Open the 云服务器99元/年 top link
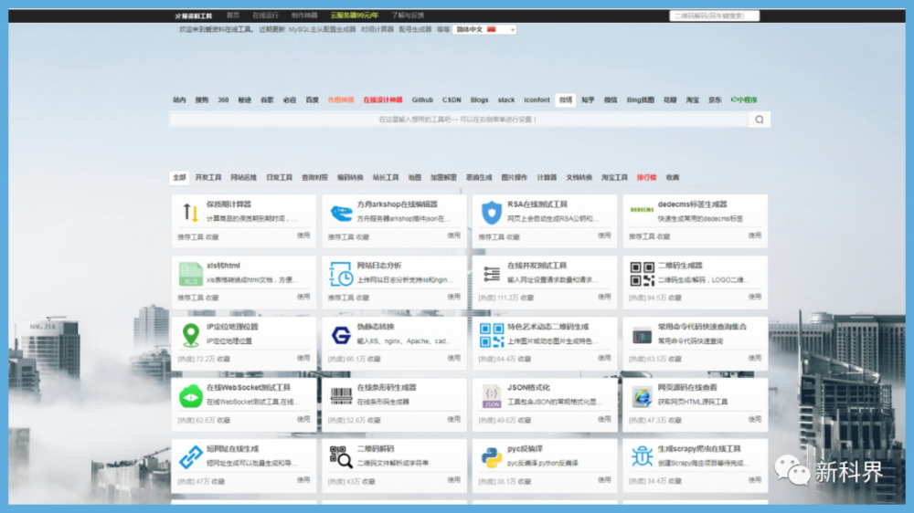 [355, 16]
